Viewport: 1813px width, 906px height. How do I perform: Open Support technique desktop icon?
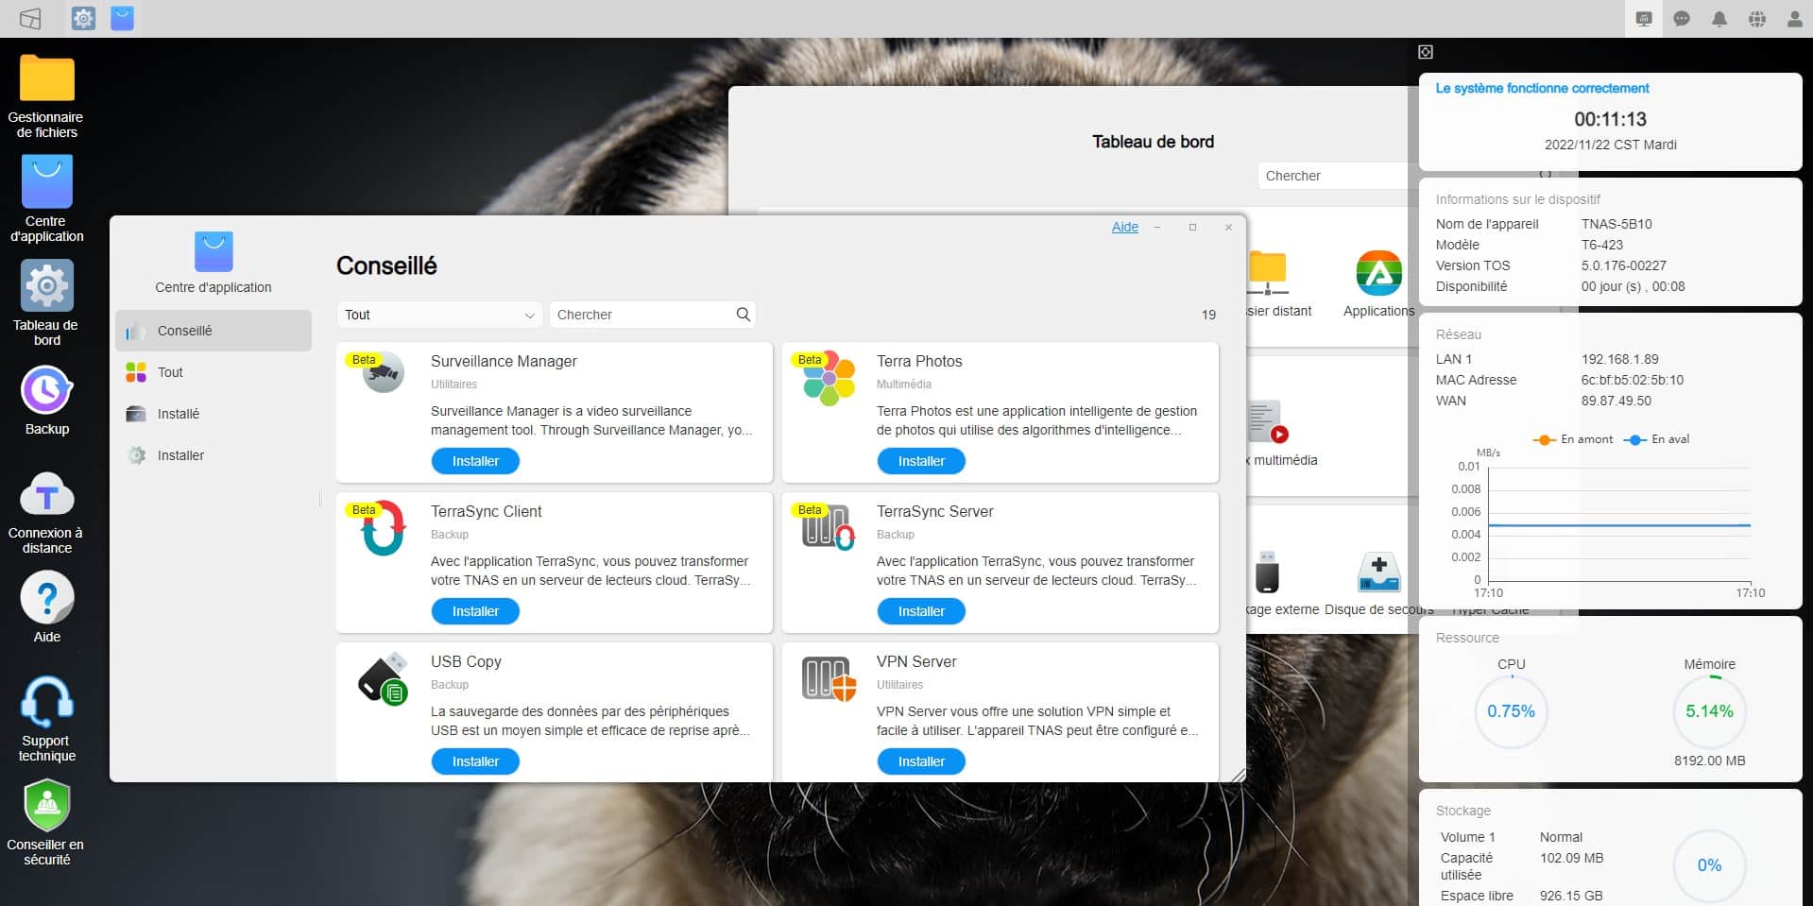click(46, 719)
